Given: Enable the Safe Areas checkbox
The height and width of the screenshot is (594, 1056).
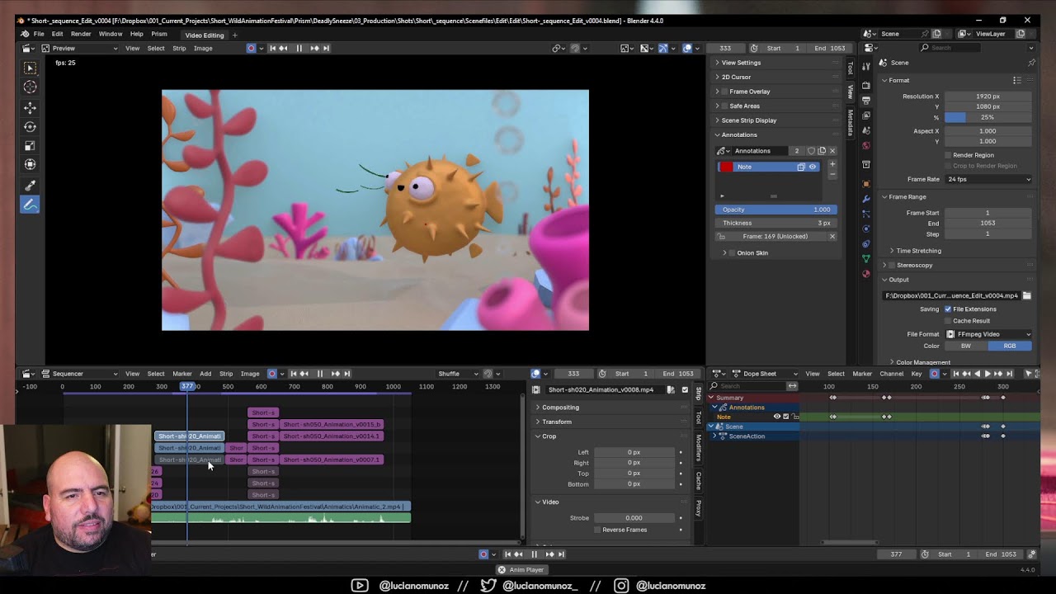Looking at the screenshot, I should click(724, 106).
